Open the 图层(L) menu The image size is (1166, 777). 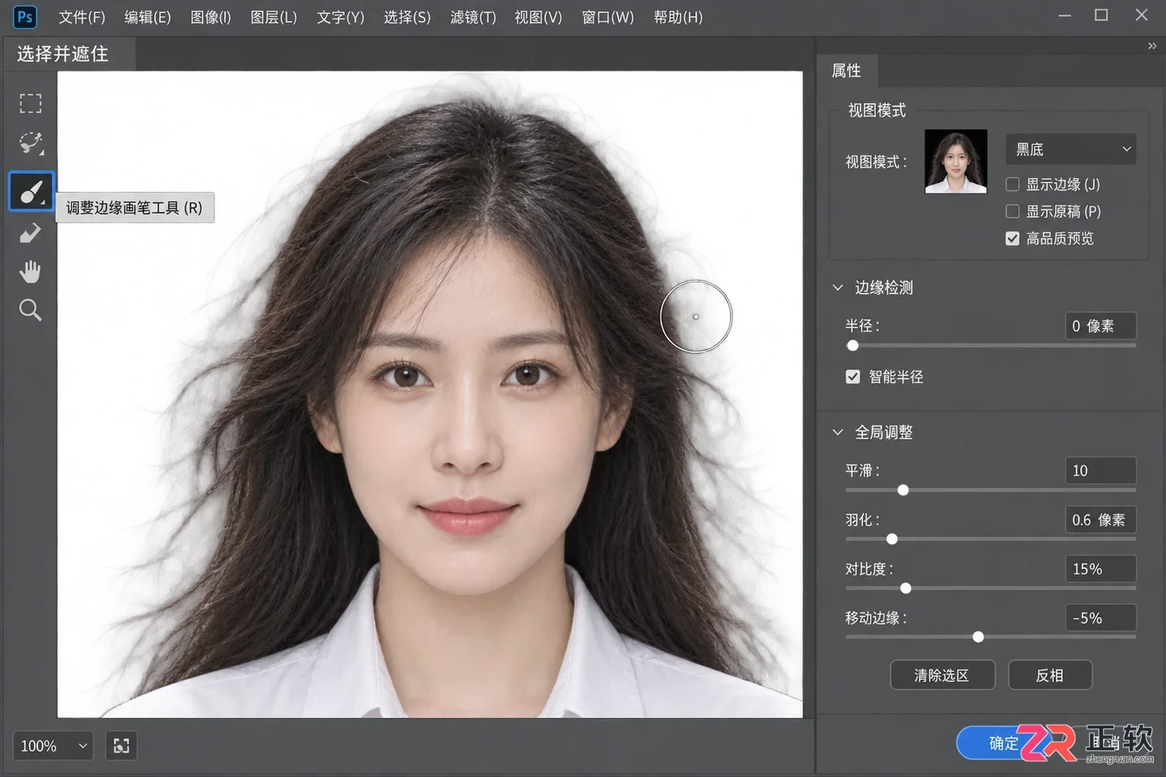pyautogui.click(x=274, y=17)
